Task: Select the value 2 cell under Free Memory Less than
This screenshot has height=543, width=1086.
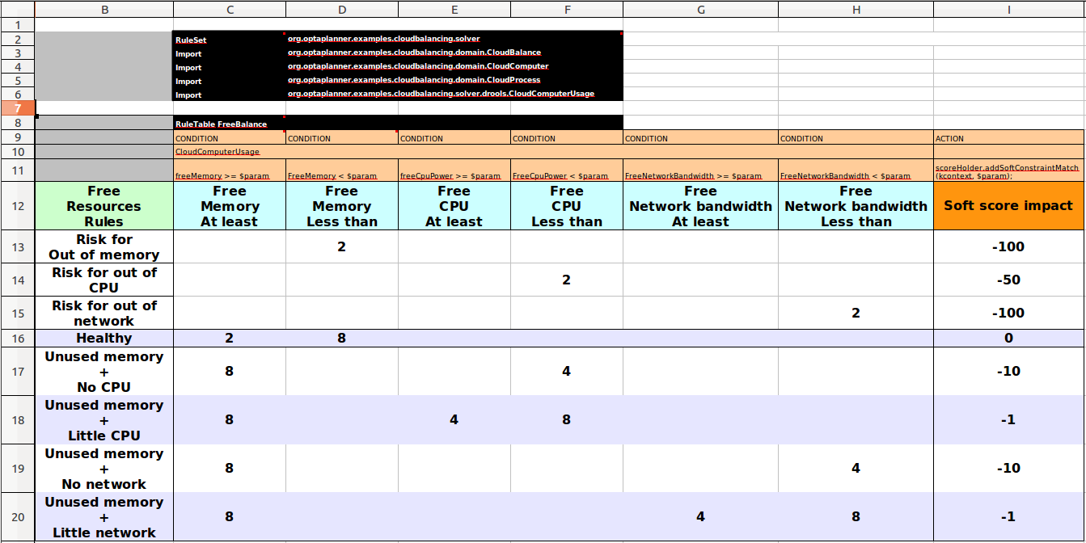Action: click(x=341, y=247)
